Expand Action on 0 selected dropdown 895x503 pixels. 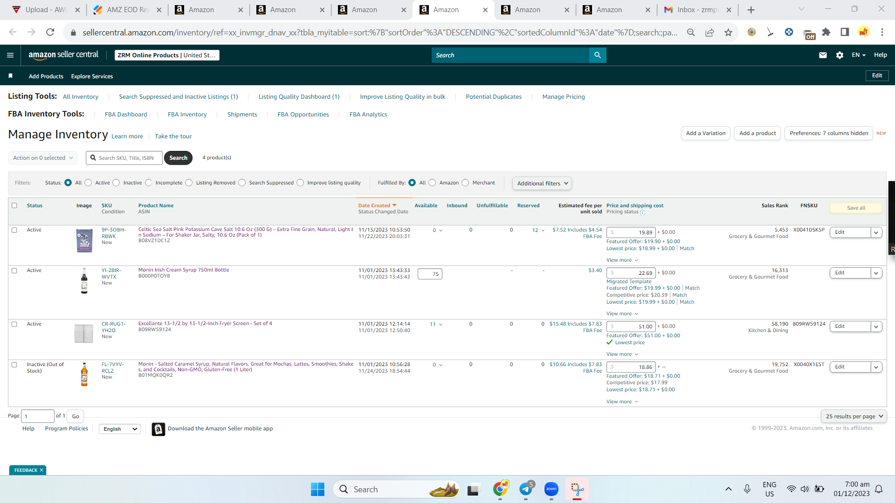(43, 158)
